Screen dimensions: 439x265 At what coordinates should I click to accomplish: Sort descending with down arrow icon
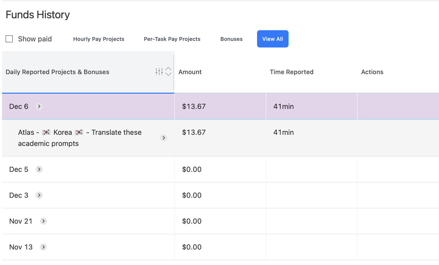coord(168,74)
